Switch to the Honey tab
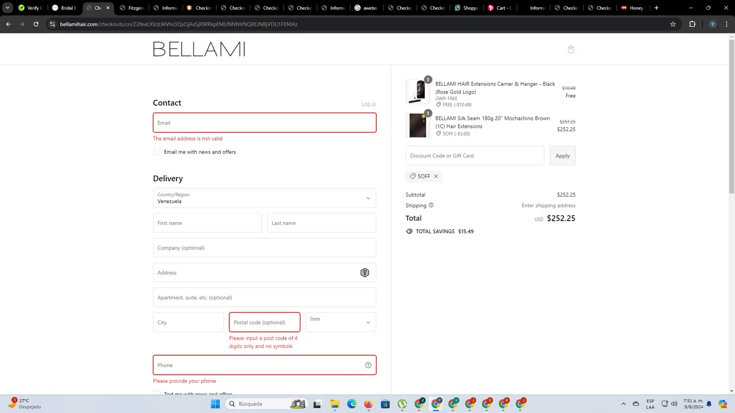This screenshot has width=735, height=413. [633, 8]
